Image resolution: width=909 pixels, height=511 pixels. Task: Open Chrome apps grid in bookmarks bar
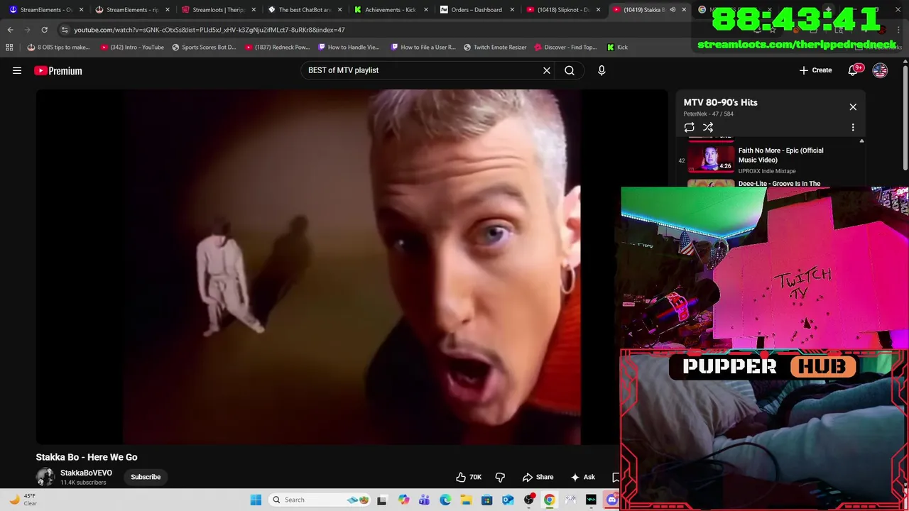click(9, 47)
